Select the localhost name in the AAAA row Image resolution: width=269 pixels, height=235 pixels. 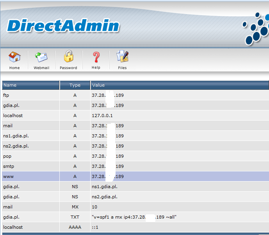pos(13,227)
